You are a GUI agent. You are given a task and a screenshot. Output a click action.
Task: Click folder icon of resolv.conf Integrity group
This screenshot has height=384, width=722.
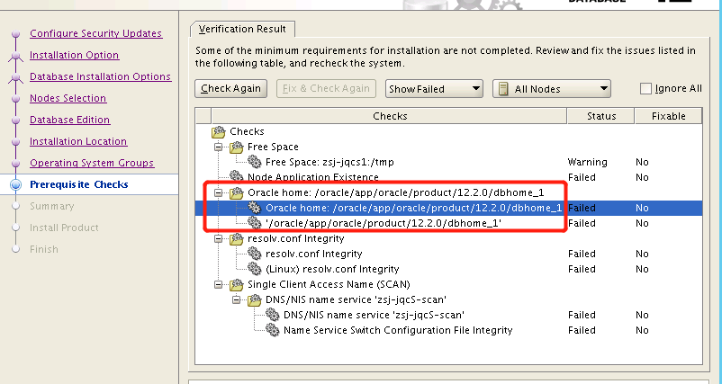tap(237, 239)
